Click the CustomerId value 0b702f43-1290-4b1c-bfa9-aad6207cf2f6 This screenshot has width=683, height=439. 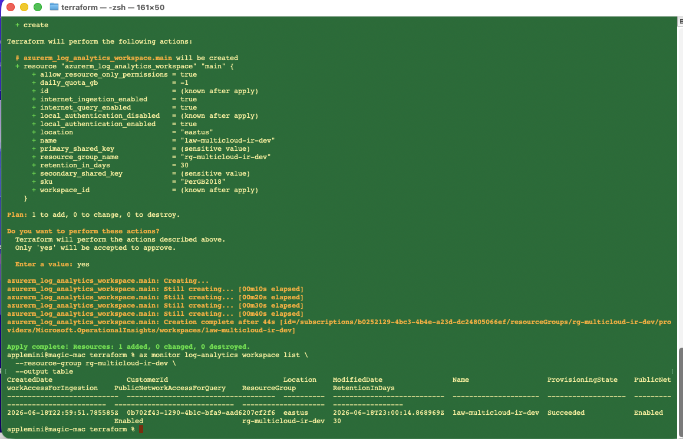click(201, 413)
